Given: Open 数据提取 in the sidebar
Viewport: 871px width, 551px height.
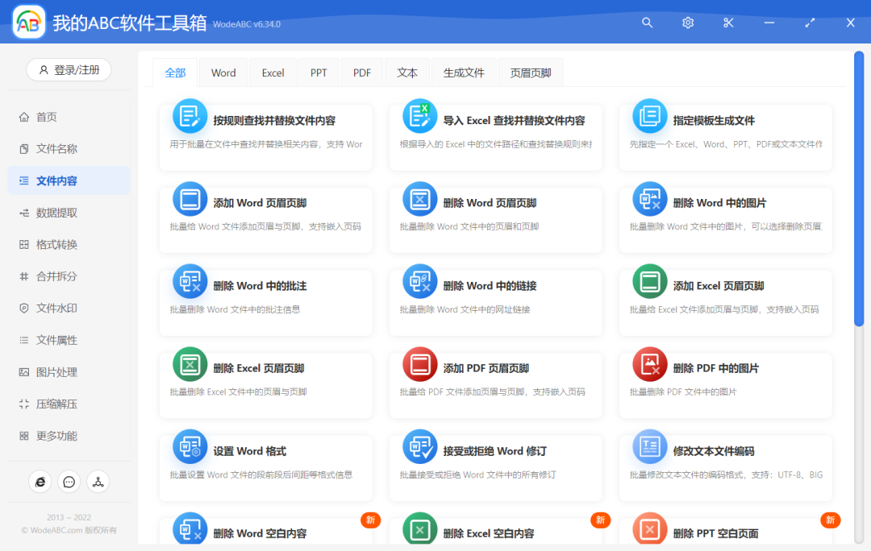Looking at the screenshot, I should [69, 213].
